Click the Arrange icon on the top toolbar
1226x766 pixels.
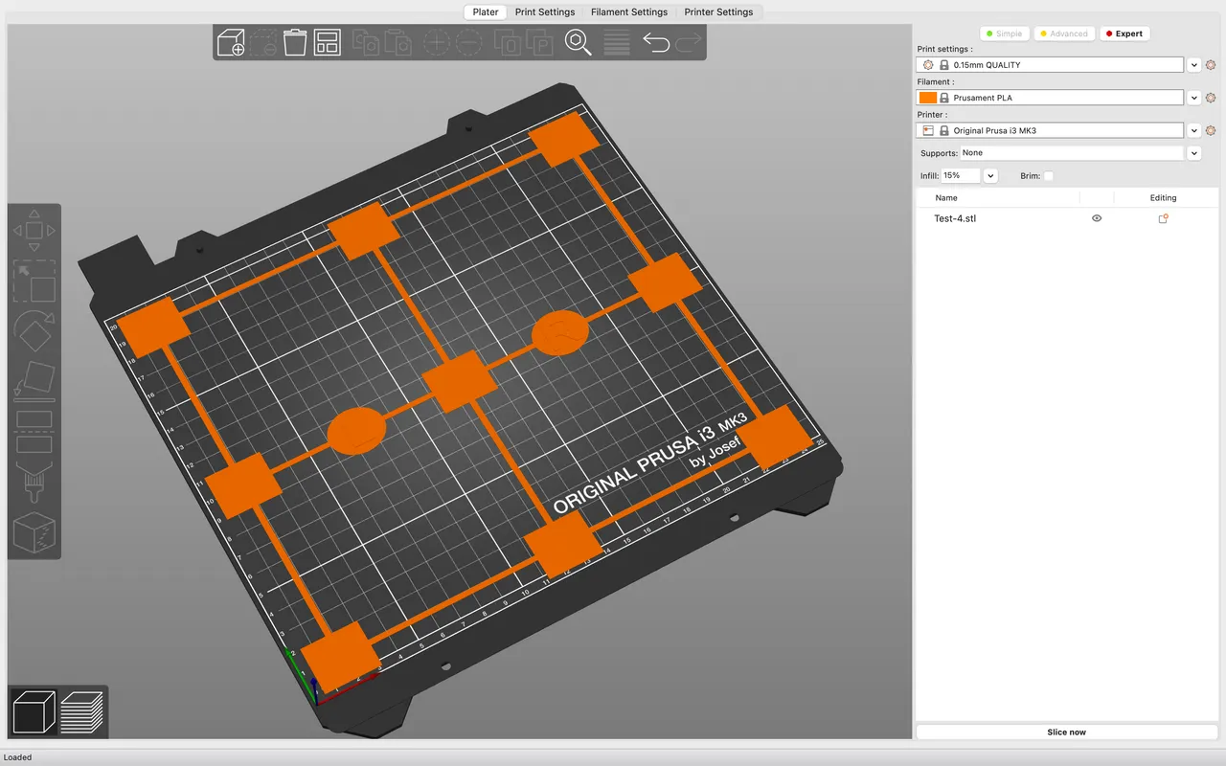(327, 42)
